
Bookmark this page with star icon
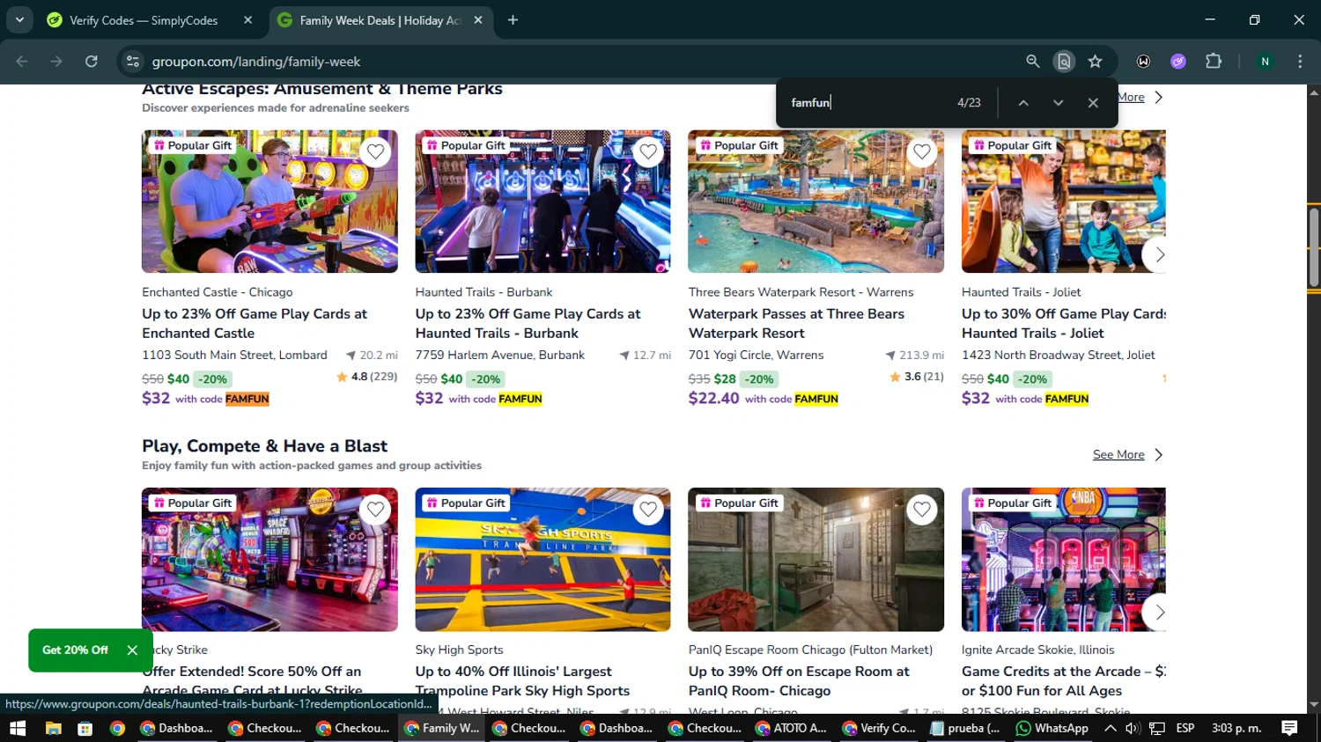pyautogui.click(x=1095, y=62)
